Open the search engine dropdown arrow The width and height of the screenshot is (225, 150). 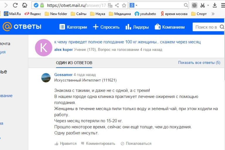pyautogui.click(x=137, y=6)
